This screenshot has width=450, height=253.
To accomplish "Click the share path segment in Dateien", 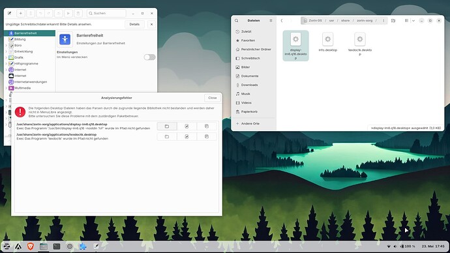I will (x=345, y=21).
